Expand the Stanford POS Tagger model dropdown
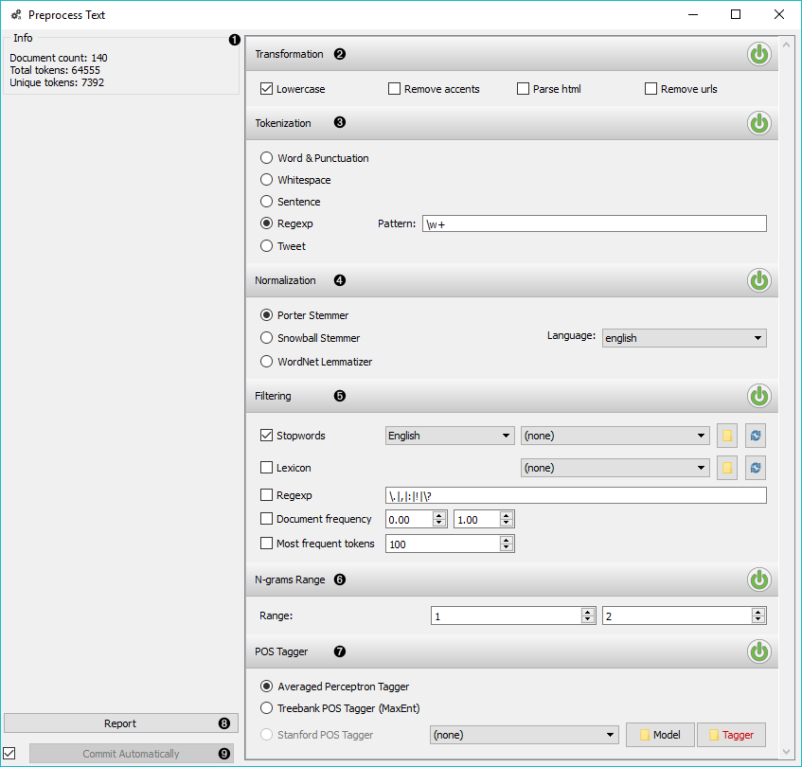The width and height of the screenshot is (802, 767). [523, 735]
